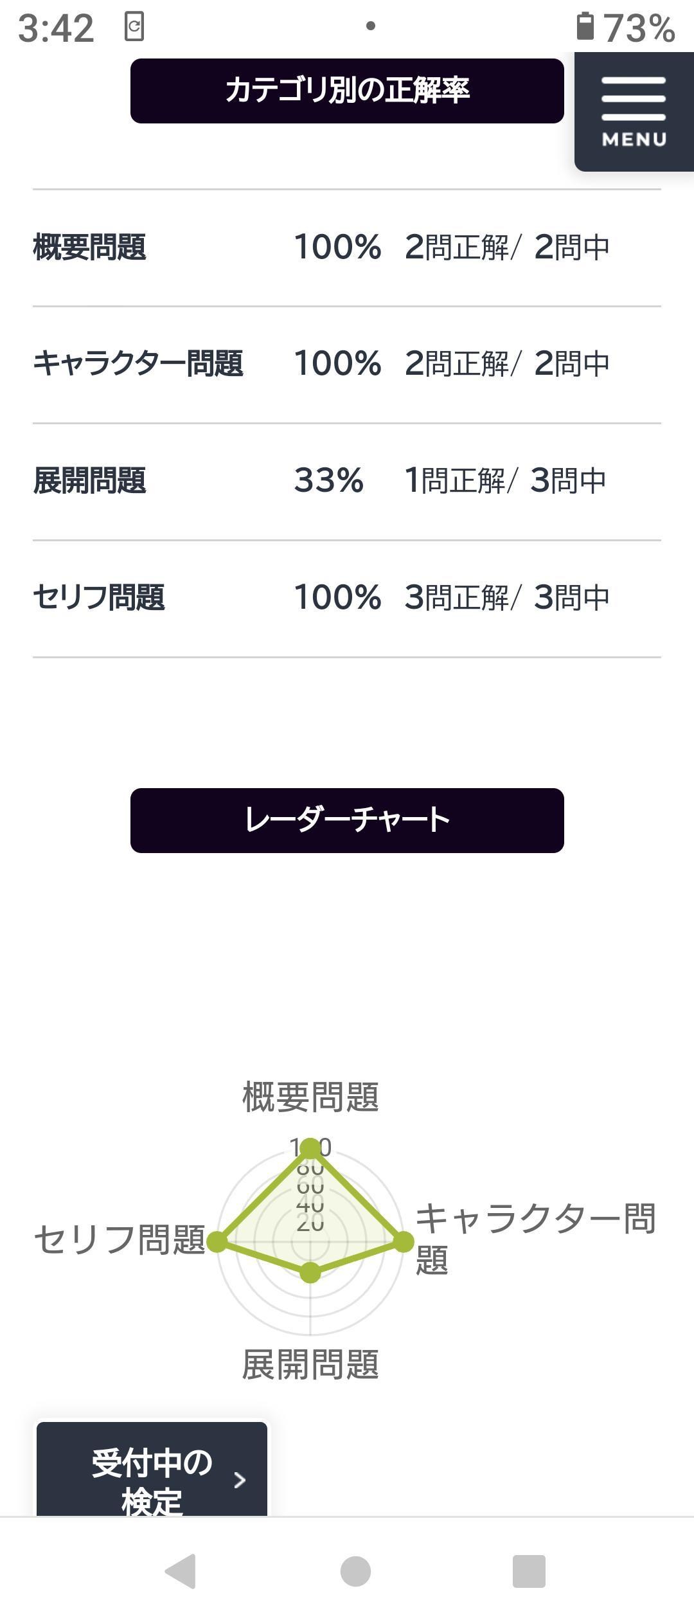Tap the Android home circle icon
694x1620 pixels.
355,1571
